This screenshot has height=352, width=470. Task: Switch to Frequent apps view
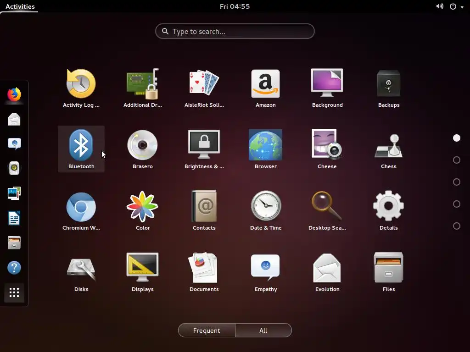pyautogui.click(x=207, y=330)
